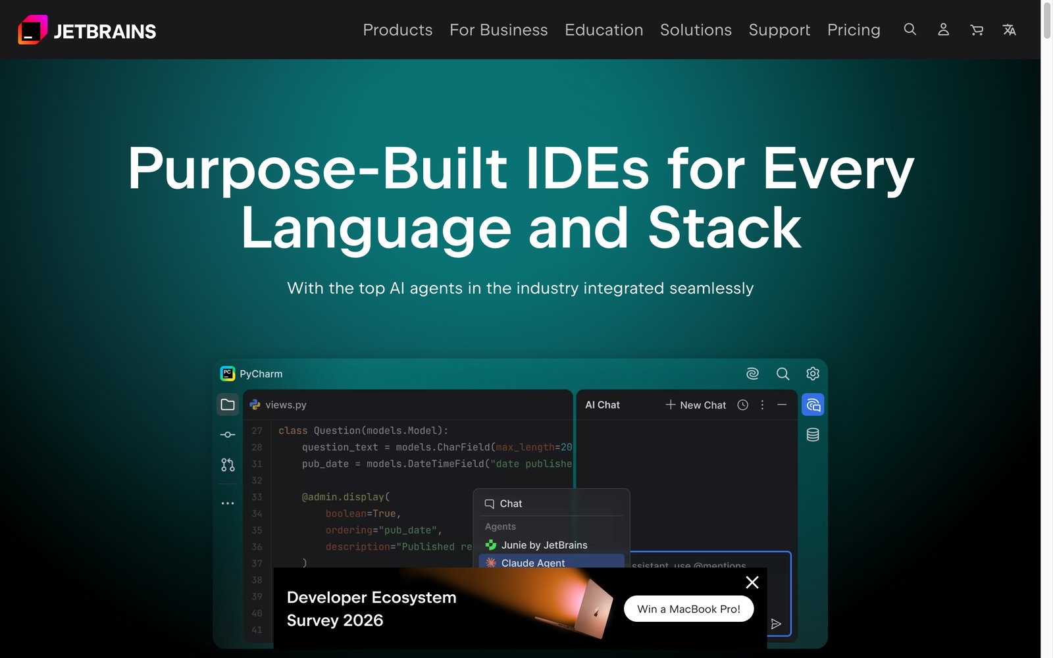Viewport: 1053px width, 658px height.
Task: Open the Support menu
Action: coord(779,30)
